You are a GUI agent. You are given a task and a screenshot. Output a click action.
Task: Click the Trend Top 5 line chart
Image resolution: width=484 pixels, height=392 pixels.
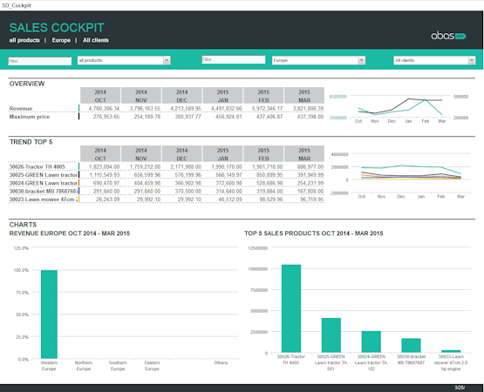(400, 175)
